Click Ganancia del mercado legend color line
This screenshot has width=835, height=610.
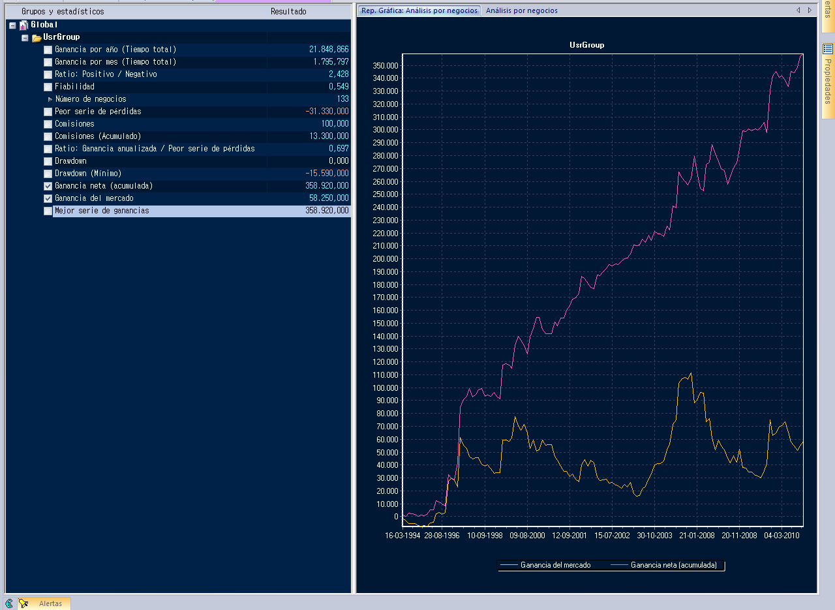click(508, 565)
